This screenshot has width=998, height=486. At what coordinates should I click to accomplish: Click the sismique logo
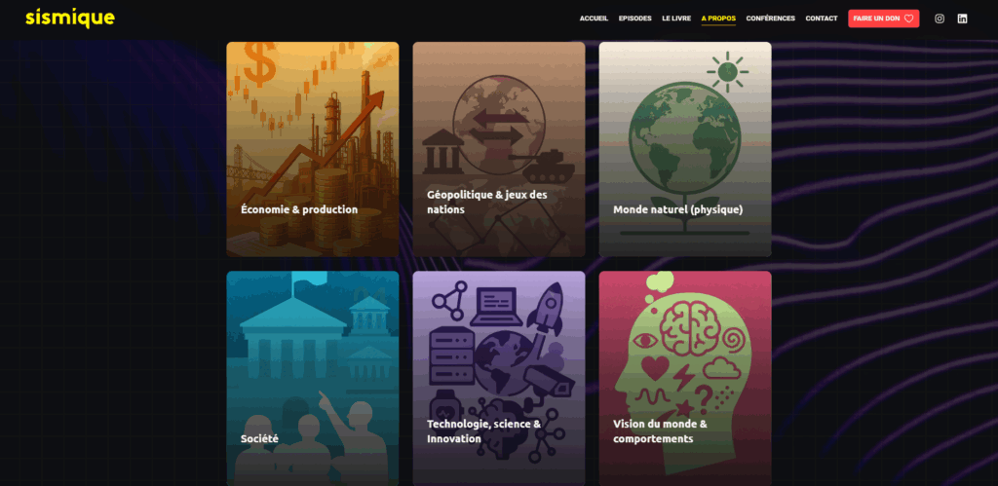click(x=69, y=18)
